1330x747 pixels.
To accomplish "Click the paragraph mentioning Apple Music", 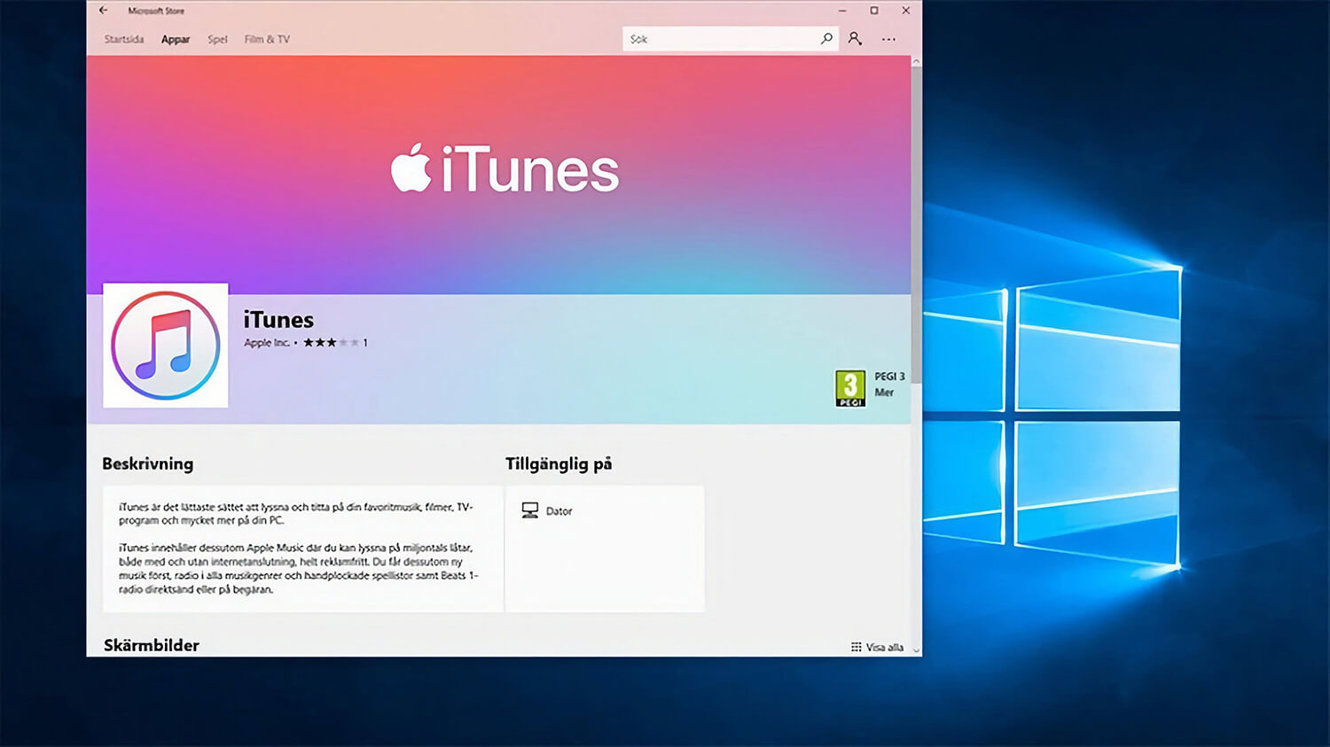I will point(299,568).
